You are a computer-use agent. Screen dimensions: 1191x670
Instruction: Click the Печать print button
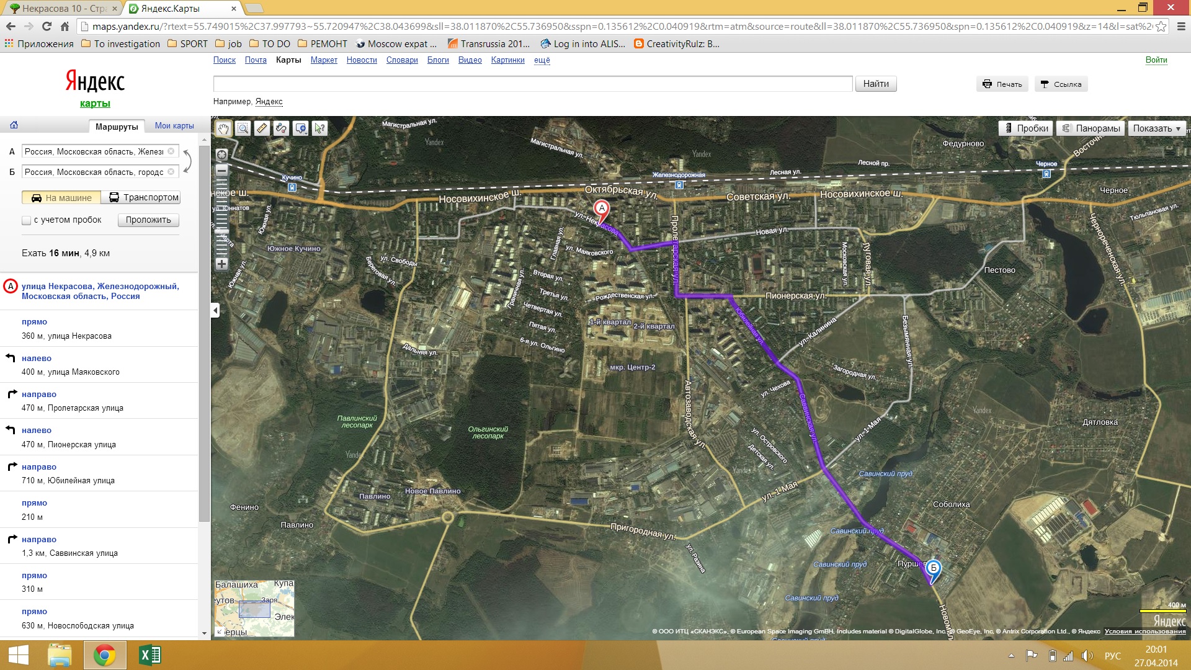[1002, 84]
